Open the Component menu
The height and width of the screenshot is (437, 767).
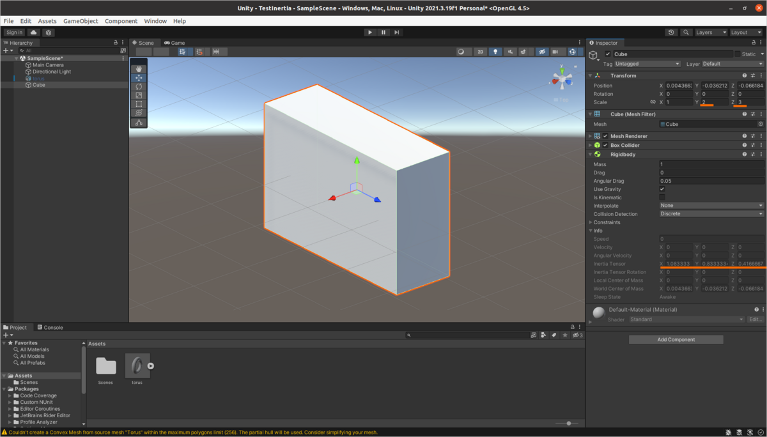[121, 21]
